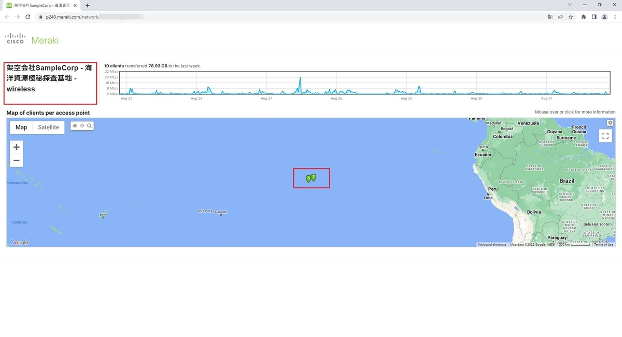Click the map scale bar control
622x337 pixels.
click(574, 244)
